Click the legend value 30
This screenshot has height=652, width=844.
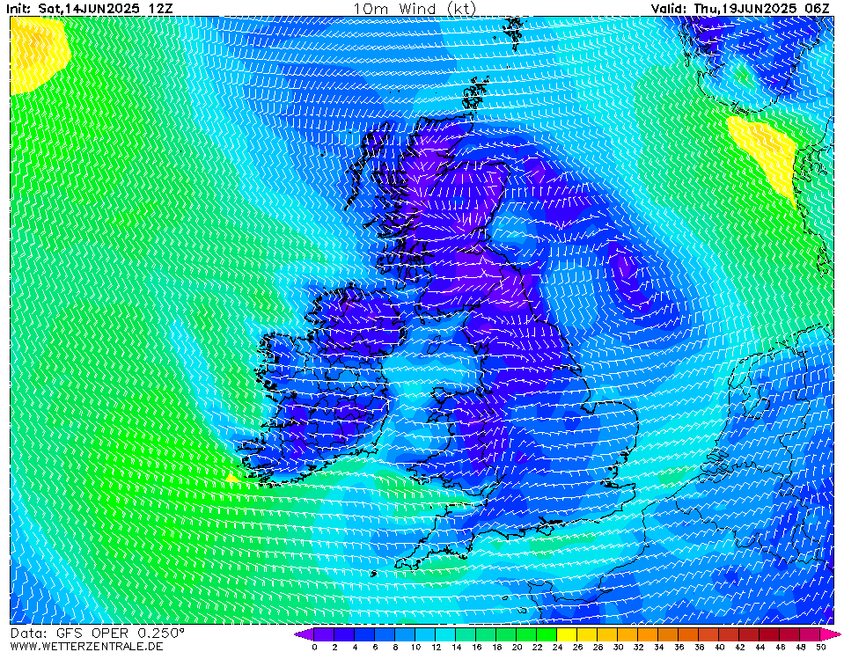pos(618,647)
